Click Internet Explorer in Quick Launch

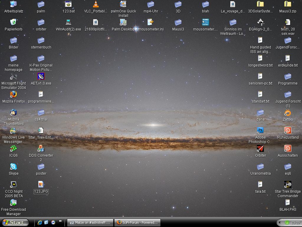[x=40, y=223]
